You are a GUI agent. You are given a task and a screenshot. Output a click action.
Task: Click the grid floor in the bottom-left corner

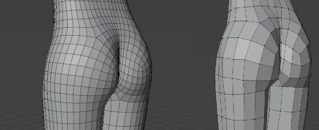click(20, 113)
